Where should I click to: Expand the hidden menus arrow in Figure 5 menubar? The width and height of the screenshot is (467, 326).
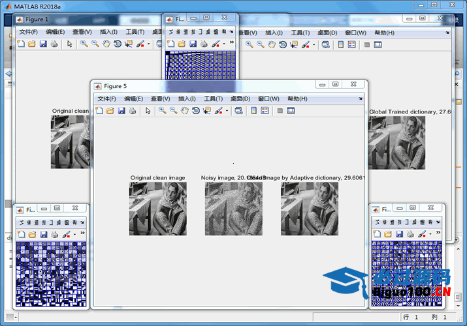point(360,98)
